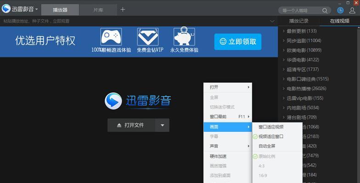Click the eject icon on 打开文件 button

point(119,125)
